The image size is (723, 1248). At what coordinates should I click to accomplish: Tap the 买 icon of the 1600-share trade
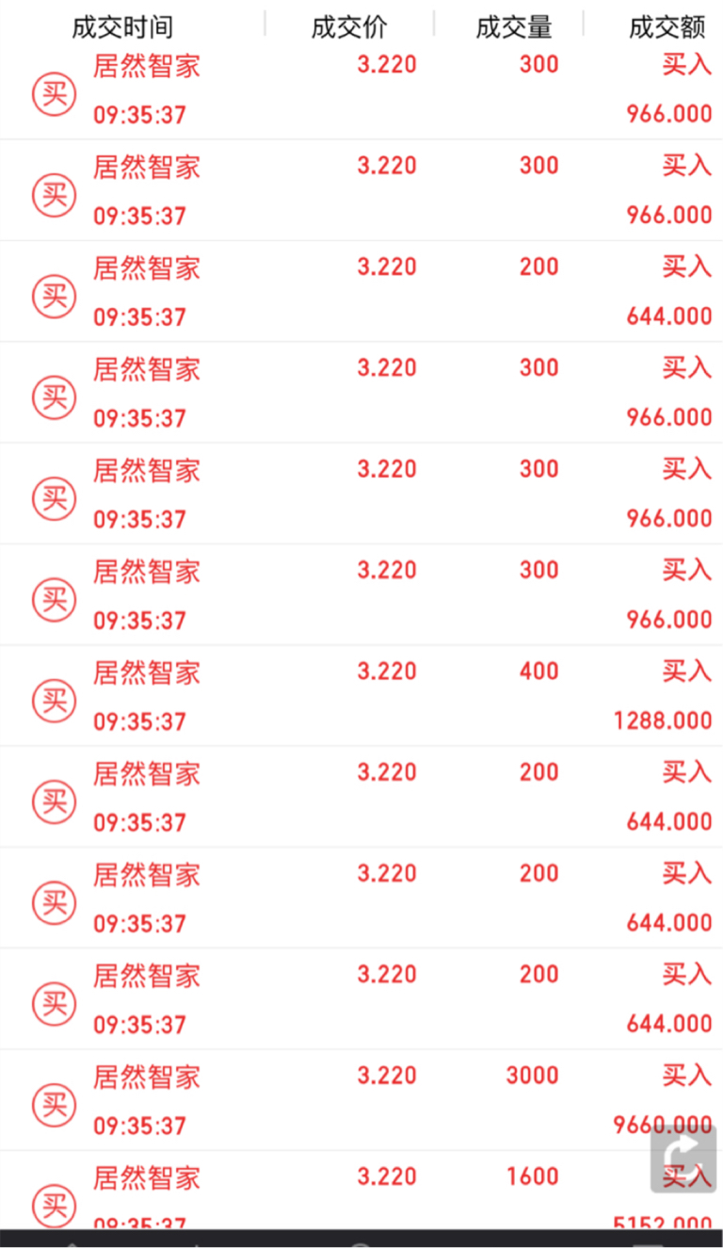[54, 1206]
